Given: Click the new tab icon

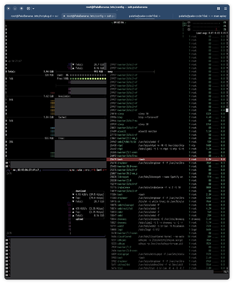Looking at the screenshot, I should coord(28,9).
